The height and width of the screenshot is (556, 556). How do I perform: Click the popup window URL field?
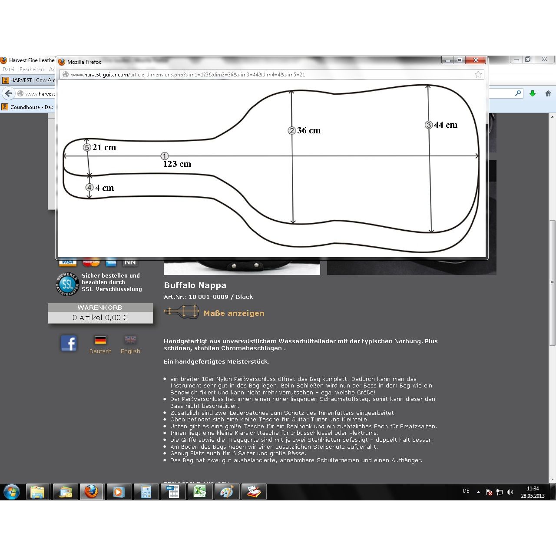tap(271, 74)
